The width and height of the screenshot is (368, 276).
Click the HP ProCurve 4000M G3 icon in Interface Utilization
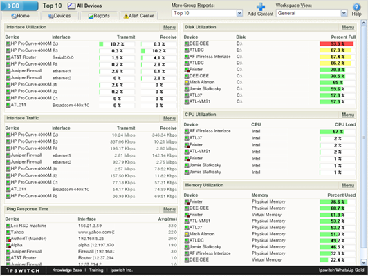pyautogui.click(x=8, y=43)
